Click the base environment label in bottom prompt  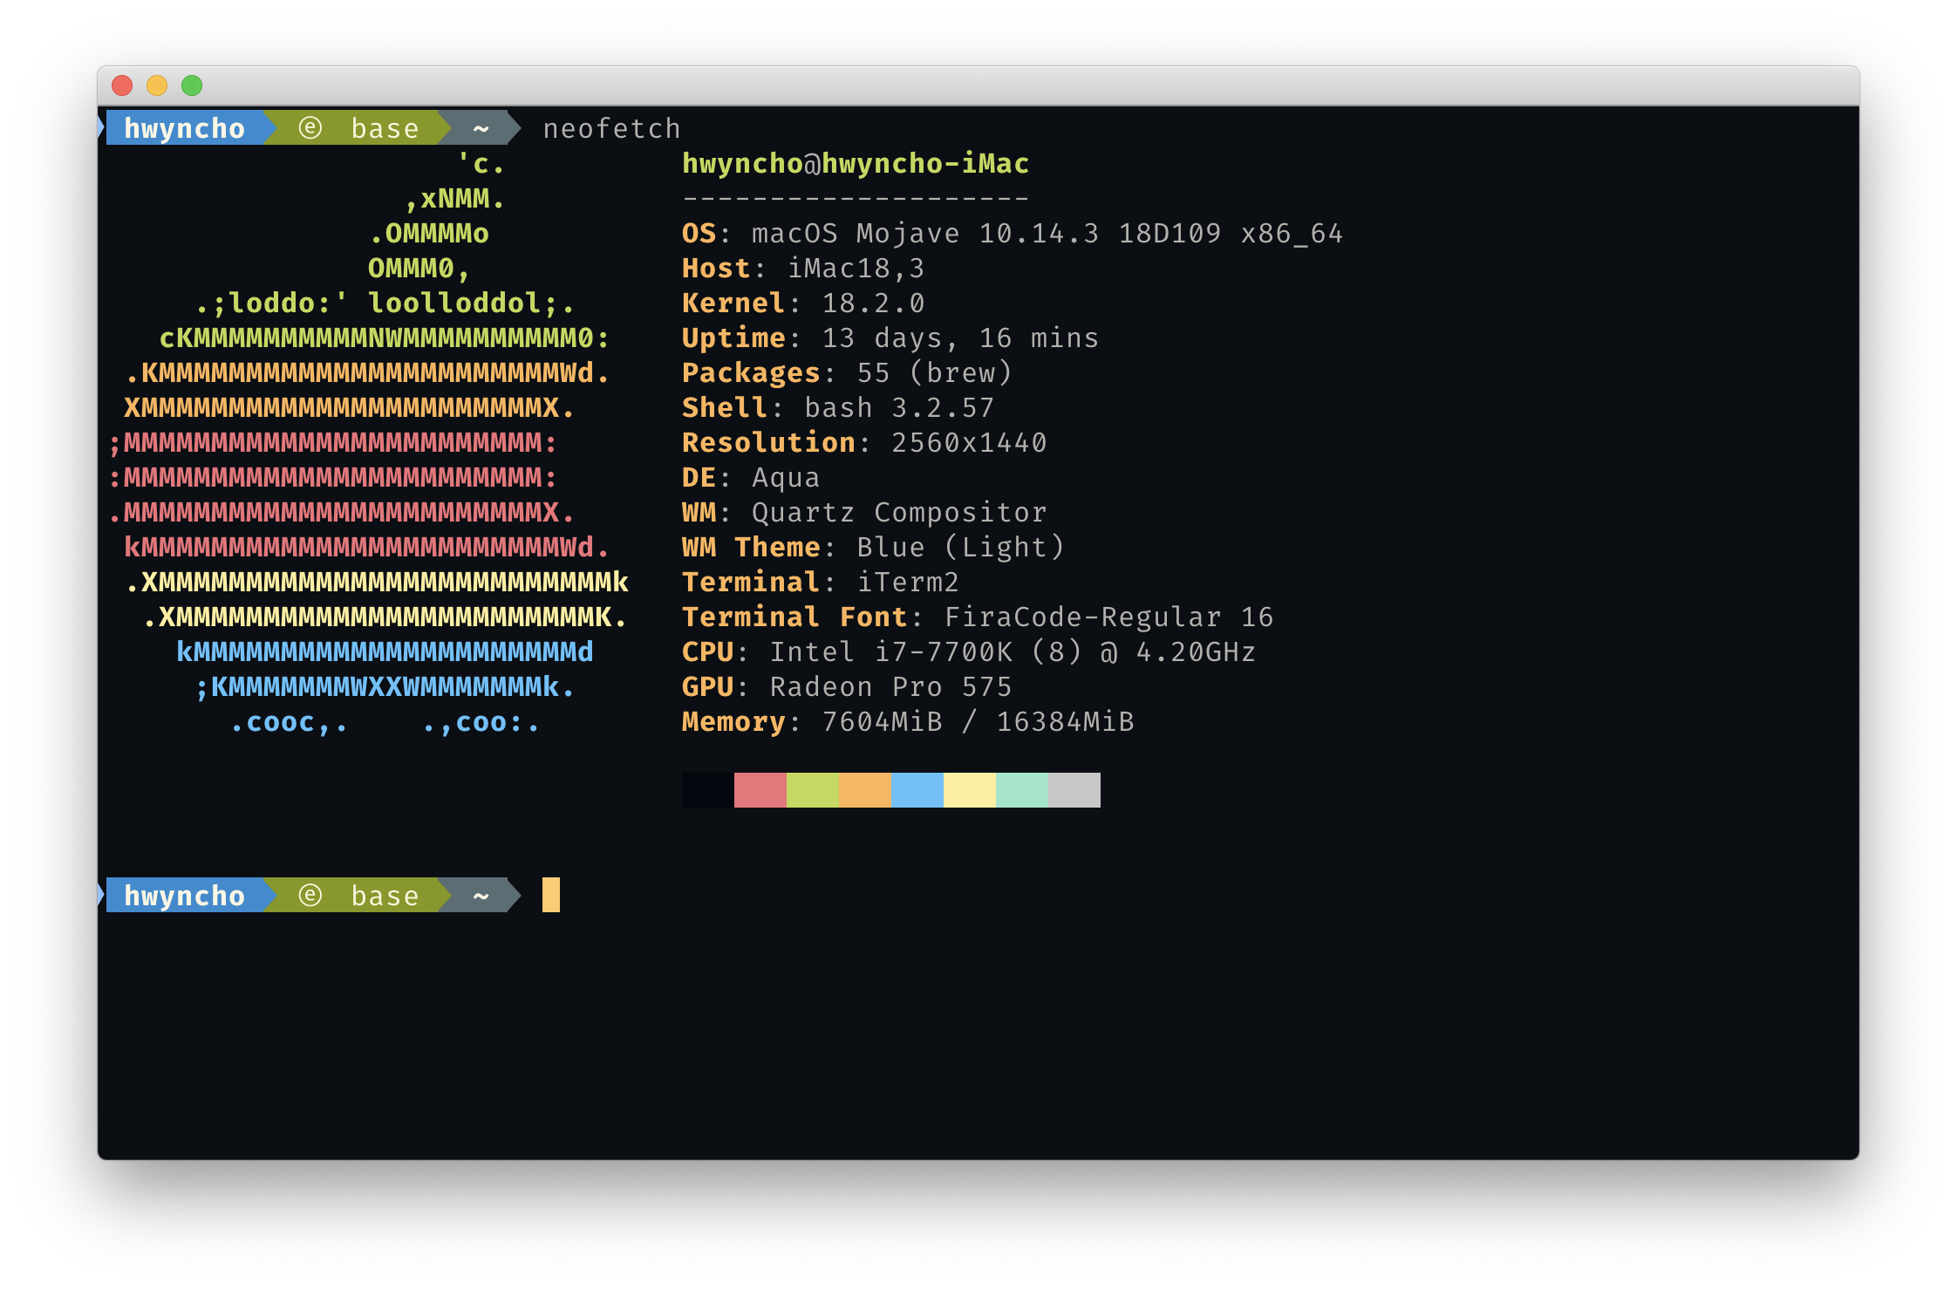click(385, 896)
